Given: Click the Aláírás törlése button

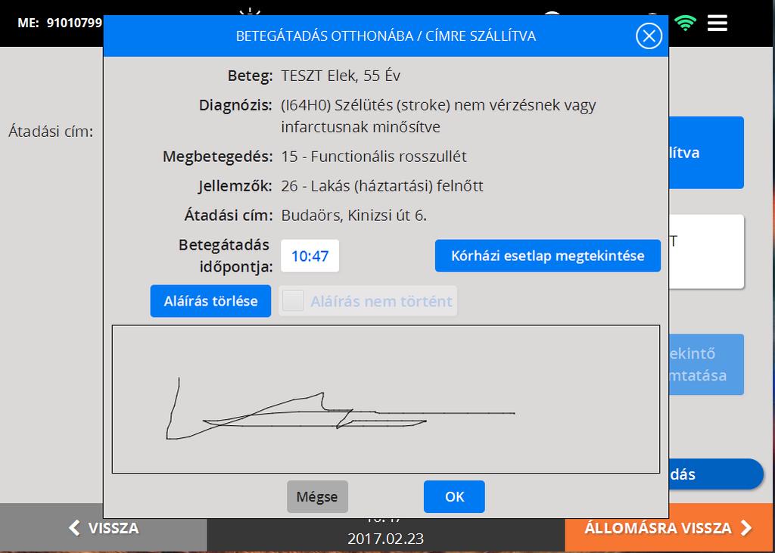Looking at the screenshot, I should pyautogui.click(x=210, y=301).
